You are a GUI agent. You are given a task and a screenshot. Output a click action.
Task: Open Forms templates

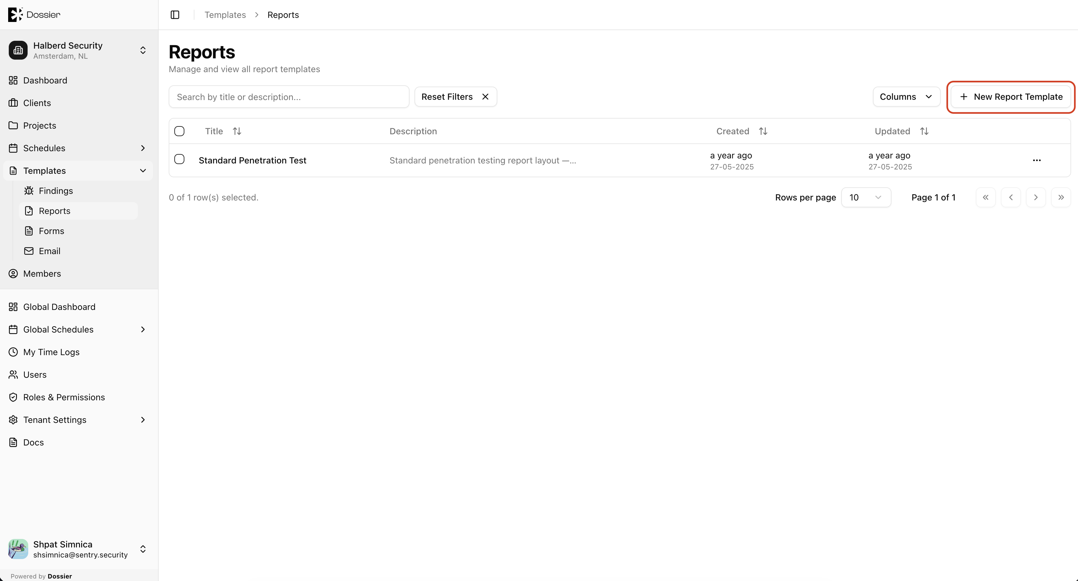click(x=78, y=231)
